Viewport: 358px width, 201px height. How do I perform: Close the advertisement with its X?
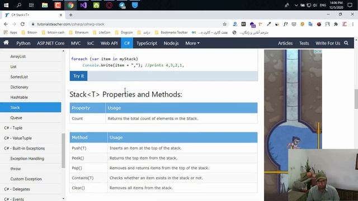(320, 51)
